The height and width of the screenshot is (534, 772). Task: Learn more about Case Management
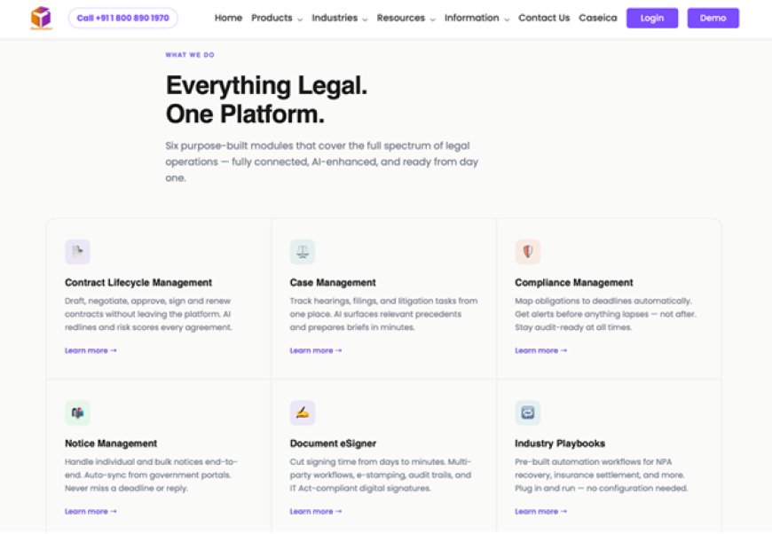[316, 350]
